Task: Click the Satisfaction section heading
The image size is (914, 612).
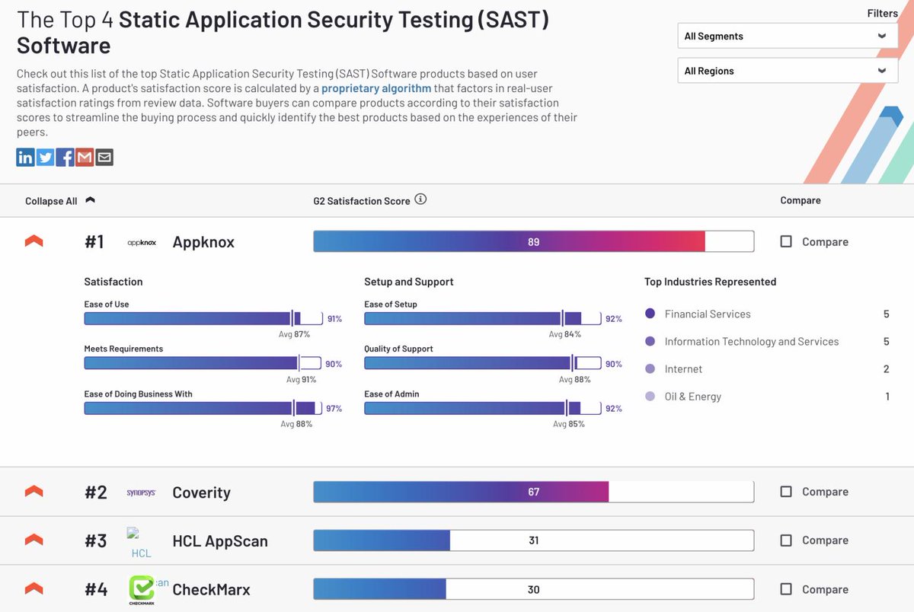Action: click(x=113, y=282)
